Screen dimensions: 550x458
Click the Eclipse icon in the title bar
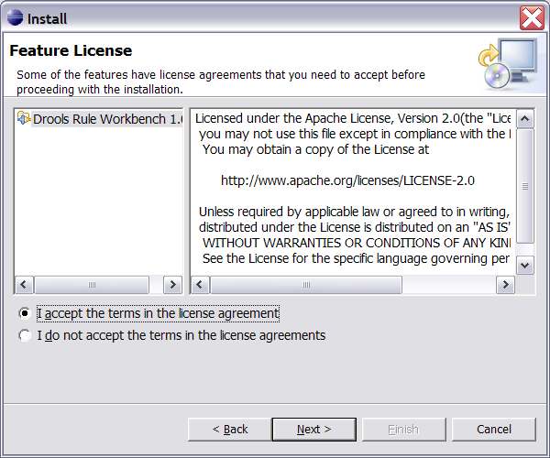coord(15,17)
